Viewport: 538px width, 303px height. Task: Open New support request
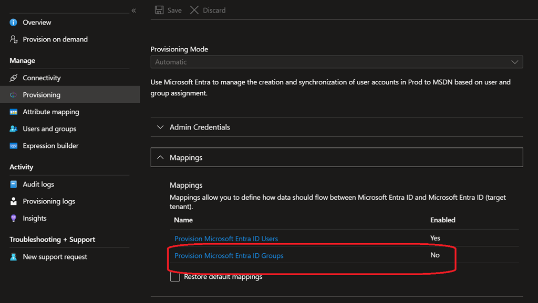tap(55, 257)
